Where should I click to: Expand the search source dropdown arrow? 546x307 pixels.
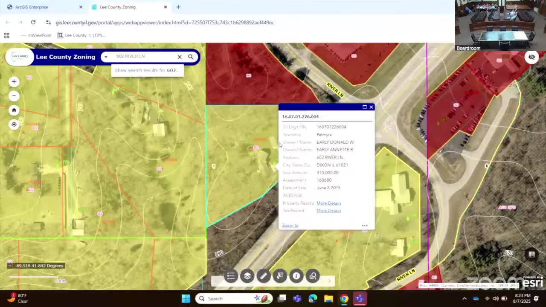coord(106,57)
